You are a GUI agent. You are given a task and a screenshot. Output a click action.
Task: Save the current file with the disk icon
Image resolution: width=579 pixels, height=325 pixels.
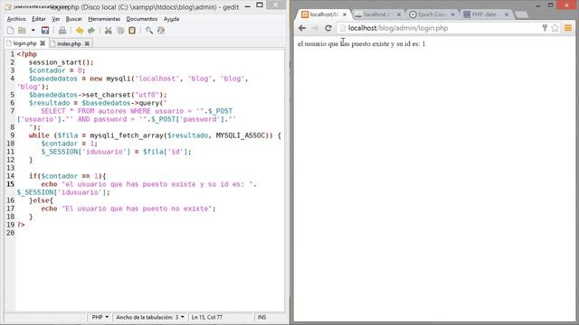click(x=45, y=31)
